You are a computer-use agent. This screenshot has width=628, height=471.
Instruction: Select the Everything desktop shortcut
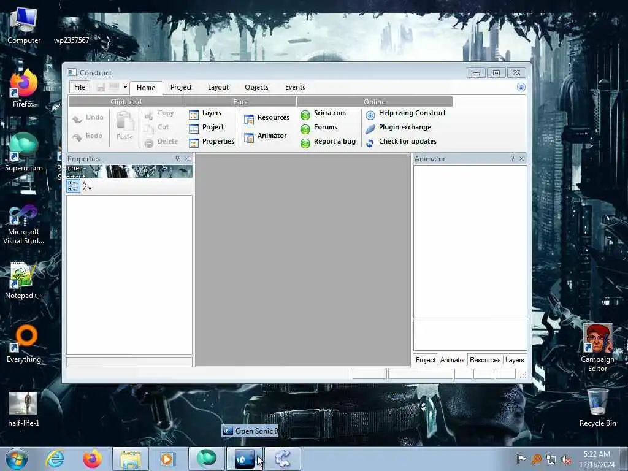[x=24, y=345]
